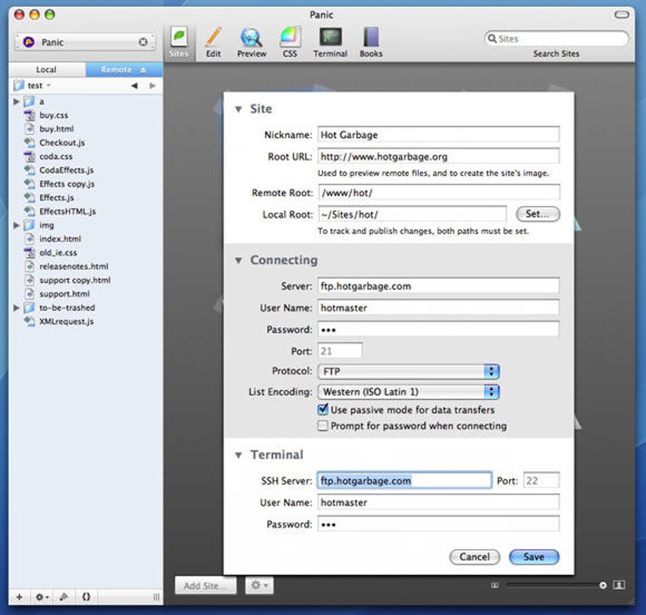The width and height of the screenshot is (646, 615).
Task: Select buy.html file in sidebar
Action: click(x=56, y=129)
